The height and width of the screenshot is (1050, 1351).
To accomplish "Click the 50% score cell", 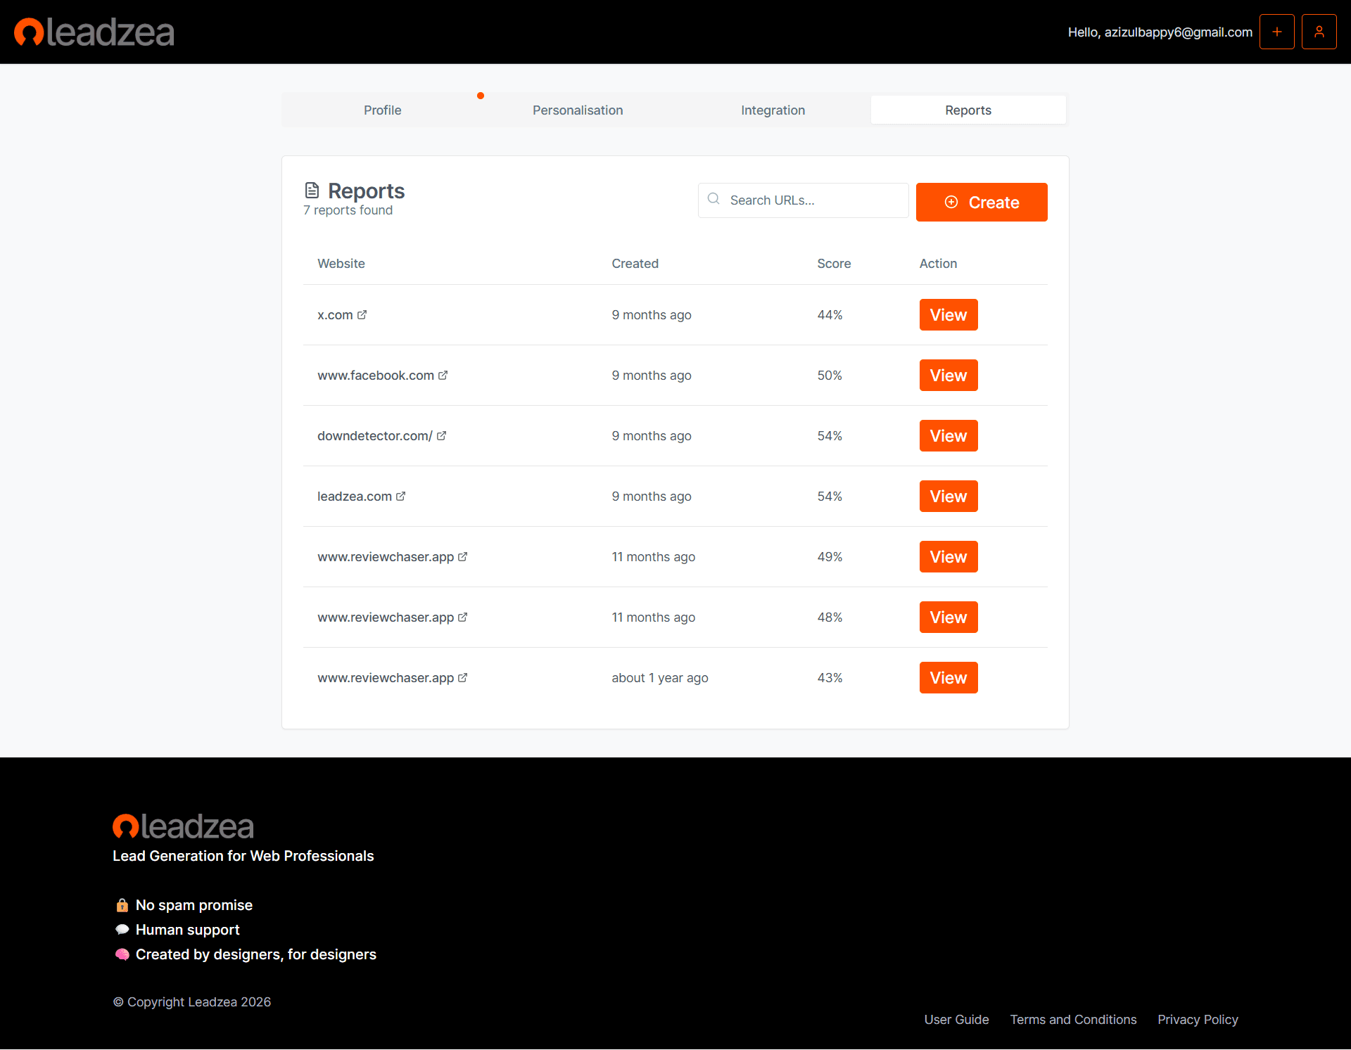I will click(x=830, y=376).
